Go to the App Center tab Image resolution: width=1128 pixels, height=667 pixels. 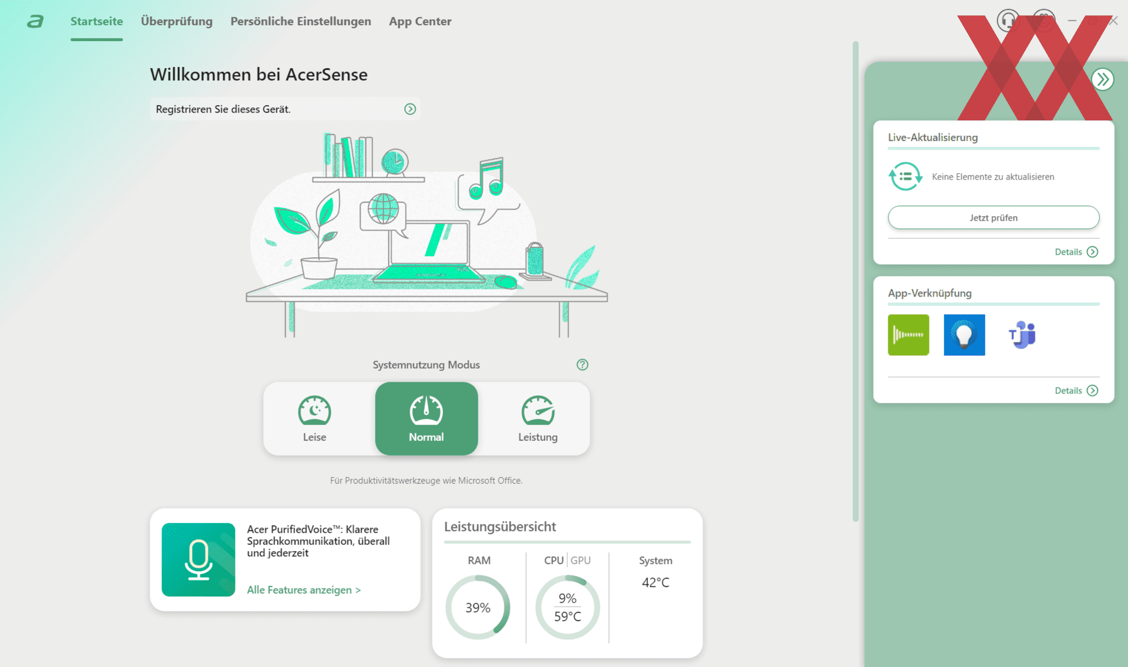420,21
